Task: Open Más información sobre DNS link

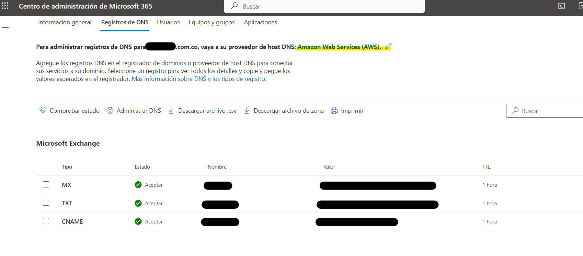Action: pos(199,79)
